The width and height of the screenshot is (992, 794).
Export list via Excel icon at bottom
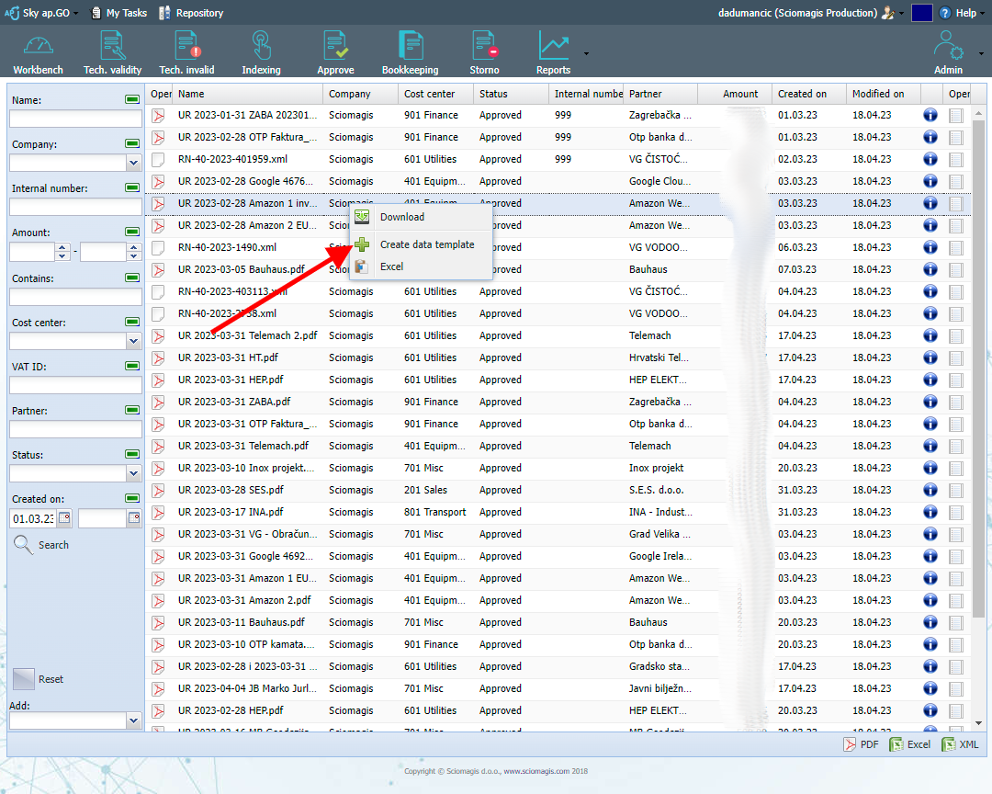pos(896,744)
